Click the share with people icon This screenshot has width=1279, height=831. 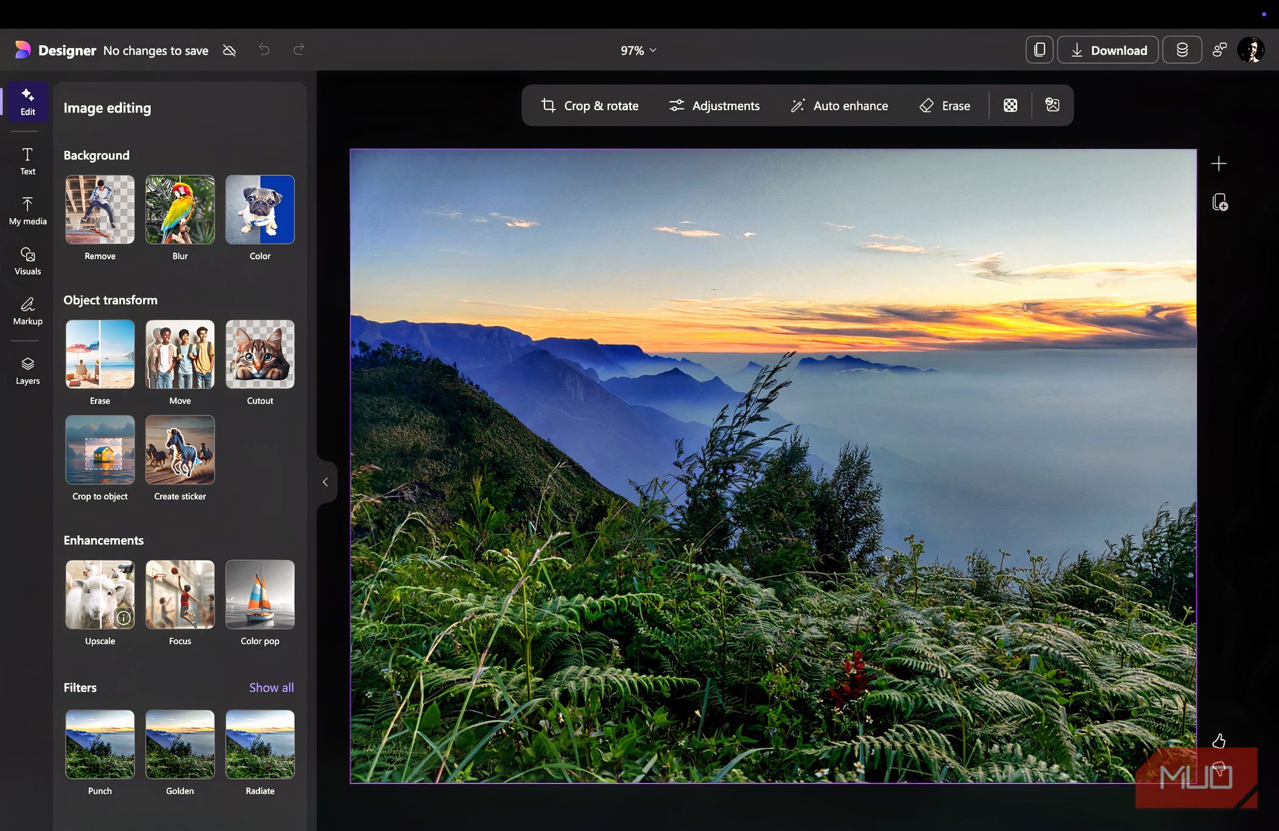(x=1219, y=50)
